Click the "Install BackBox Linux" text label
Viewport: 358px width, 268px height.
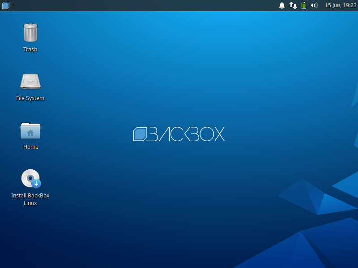tap(30, 199)
